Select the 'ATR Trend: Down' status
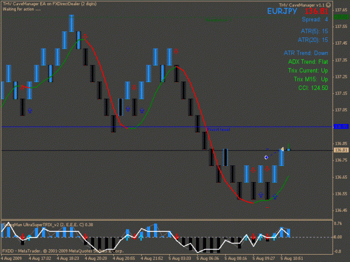Screen dimensions: 350x262 pyautogui.click(x=306, y=53)
